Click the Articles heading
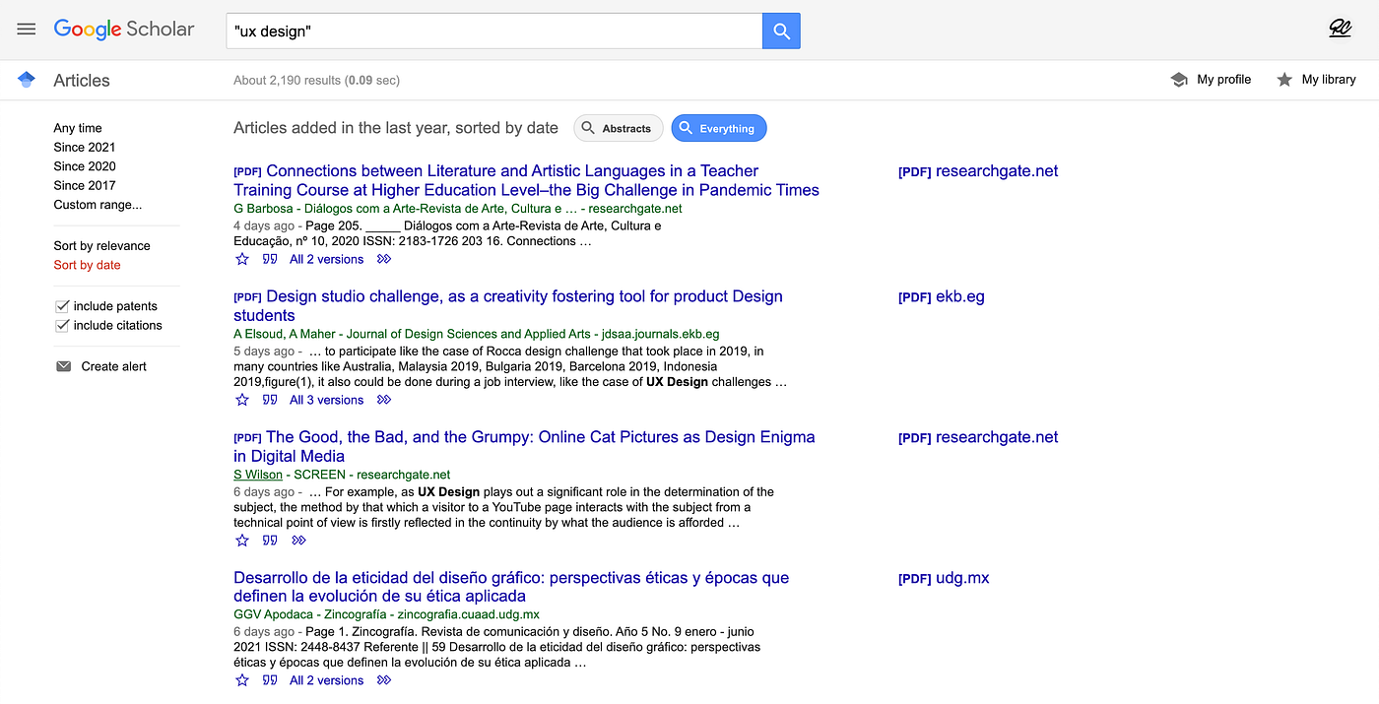 (x=82, y=81)
